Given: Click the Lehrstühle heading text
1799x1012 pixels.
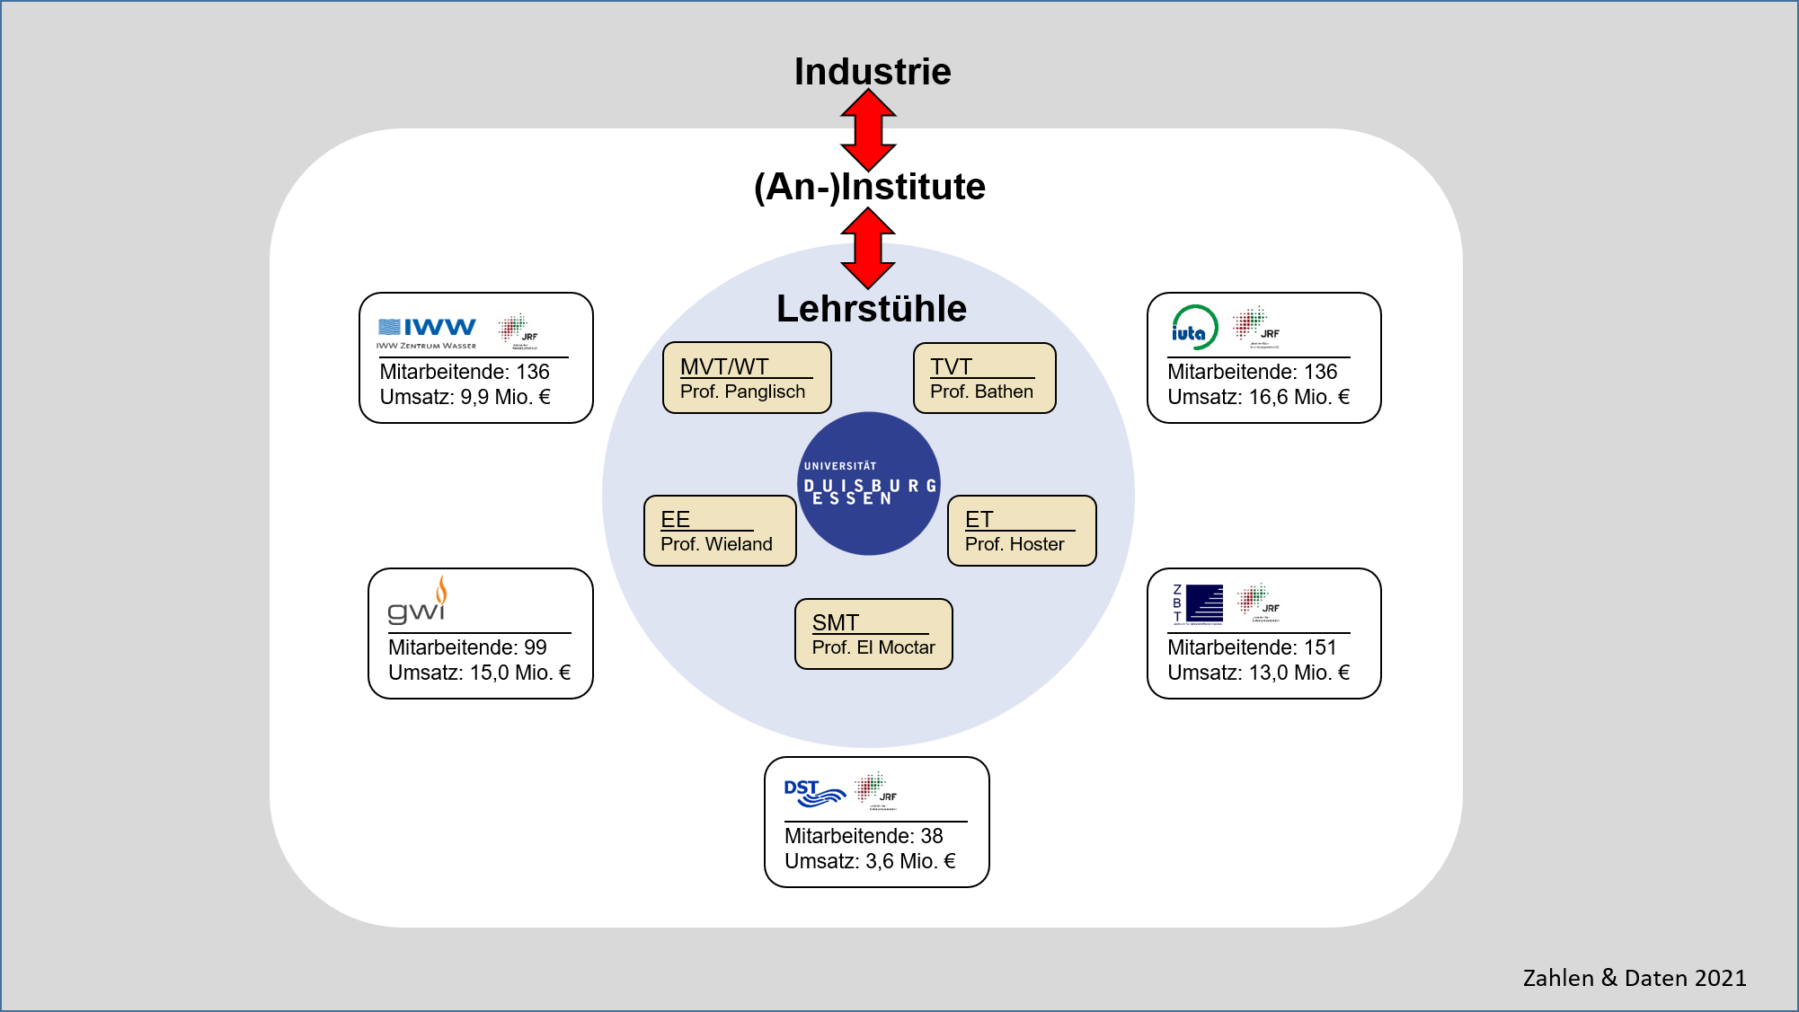Looking at the screenshot, I should pos(871,309).
